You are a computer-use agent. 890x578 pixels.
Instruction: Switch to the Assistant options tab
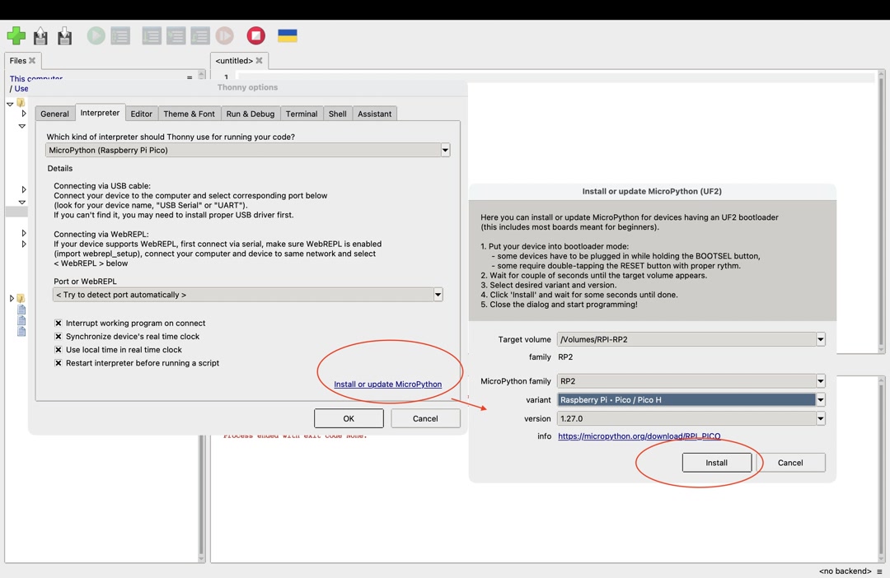point(375,114)
